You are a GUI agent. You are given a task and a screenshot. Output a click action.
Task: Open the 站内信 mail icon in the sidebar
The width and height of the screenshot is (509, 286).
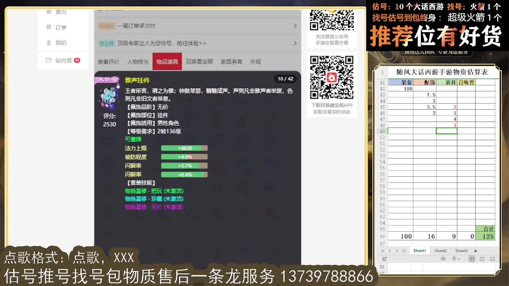(x=49, y=60)
